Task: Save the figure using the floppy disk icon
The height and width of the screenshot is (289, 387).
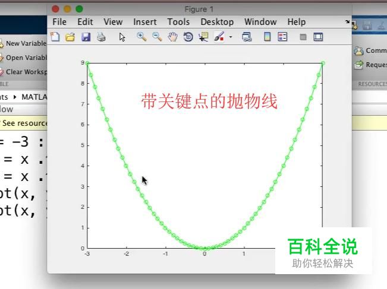Action: pyautogui.click(x=86, y=37)
